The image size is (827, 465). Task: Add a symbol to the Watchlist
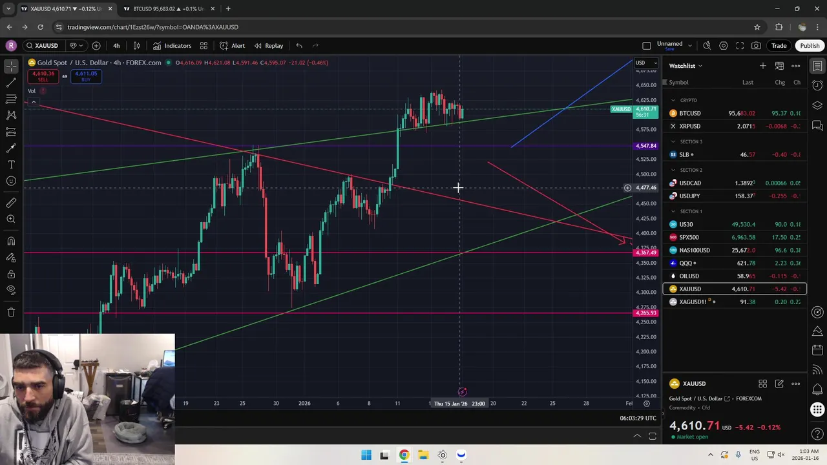[x=763, y=66]
